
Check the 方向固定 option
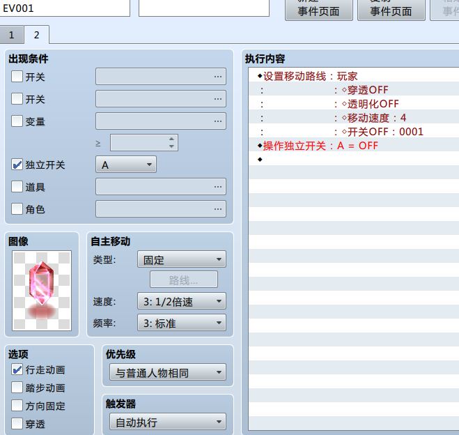coord(17,406)
